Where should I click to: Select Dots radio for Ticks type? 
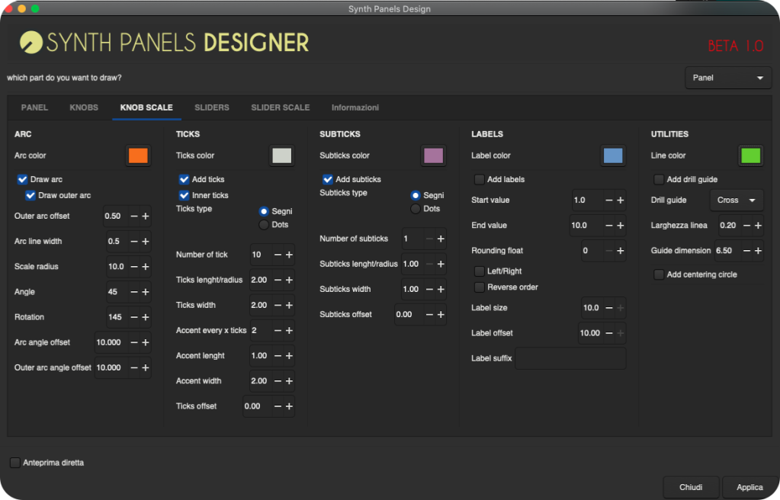(x=264, y=225)
